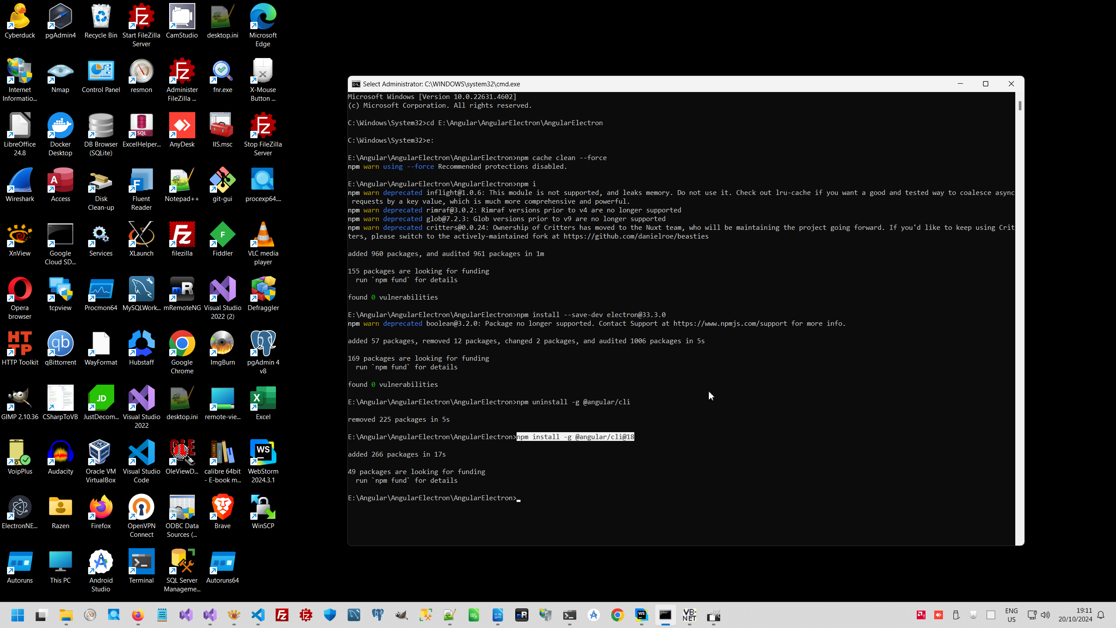Open the notifications bell in tray
Screen dimensions: 1116x628
click(x=1101, y=615)
